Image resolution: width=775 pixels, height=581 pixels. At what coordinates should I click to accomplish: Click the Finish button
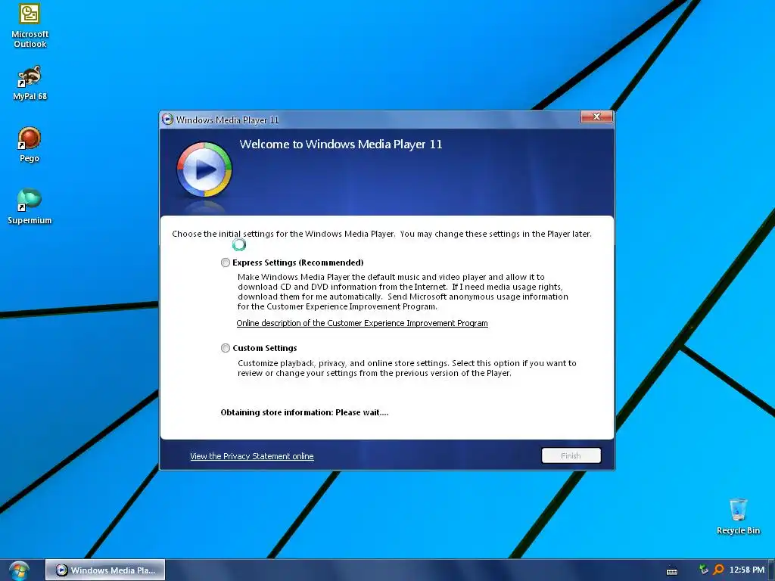pyautogui.click(x=571, y=455)
